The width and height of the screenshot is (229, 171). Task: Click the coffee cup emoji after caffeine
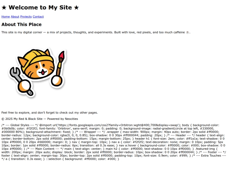[x=187, y=33]
